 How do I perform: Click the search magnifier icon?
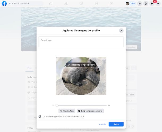10,4
